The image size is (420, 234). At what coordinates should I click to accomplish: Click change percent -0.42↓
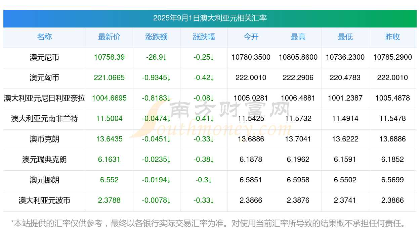(204, 78)
